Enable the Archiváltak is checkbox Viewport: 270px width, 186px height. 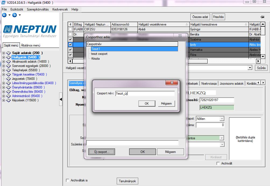pyautogui.click(x=67, y=180)
